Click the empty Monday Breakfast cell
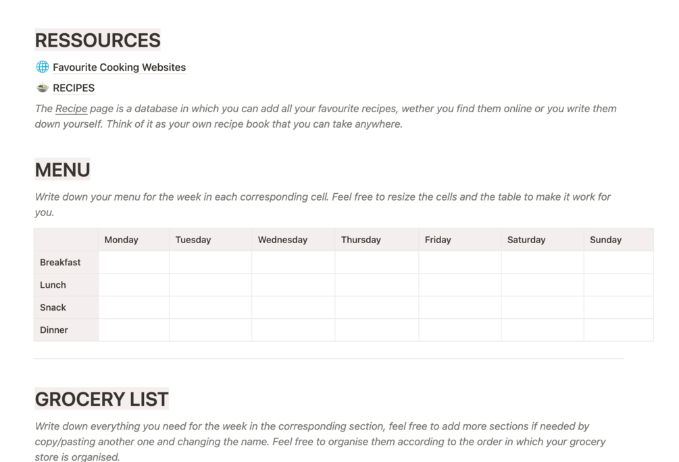The height and width of the screenshot is (462, 679). (x=133, y=262)
